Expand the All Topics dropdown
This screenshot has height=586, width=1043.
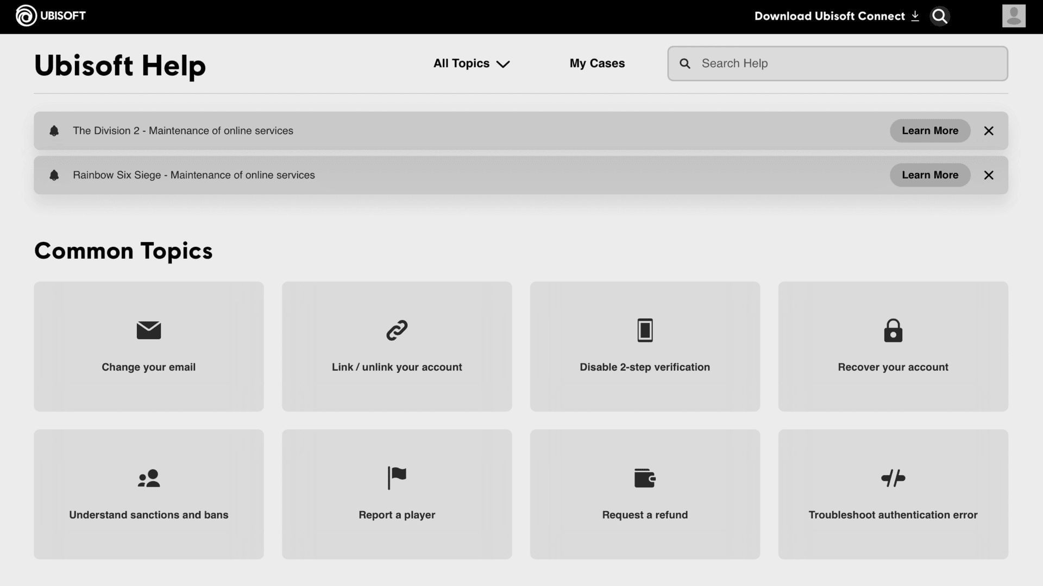point(471,63)
